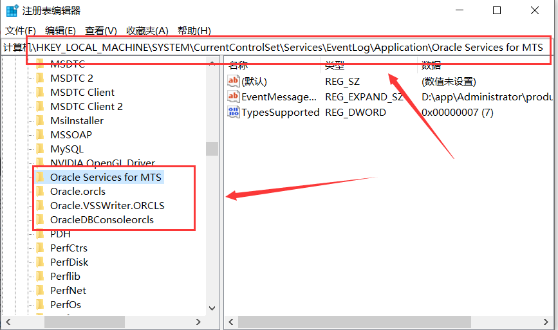Image resolution: width=558 pixels, height=330 pixels.
Task: Click the PerfOs folder icon
Action: click(40, 305)
